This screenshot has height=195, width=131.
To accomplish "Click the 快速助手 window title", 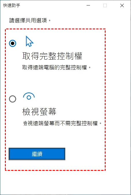I will click(x=12, y=5).
